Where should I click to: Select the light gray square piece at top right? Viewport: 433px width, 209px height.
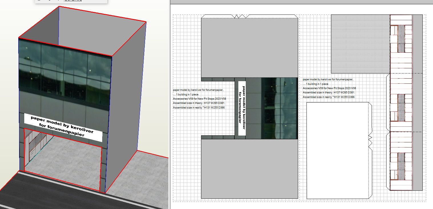360,44
